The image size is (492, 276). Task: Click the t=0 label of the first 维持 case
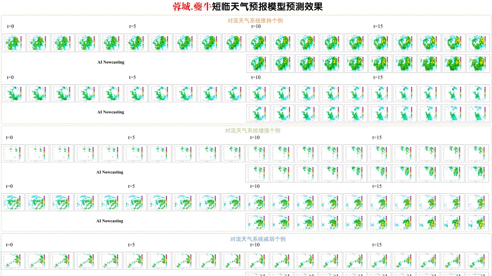10,26
